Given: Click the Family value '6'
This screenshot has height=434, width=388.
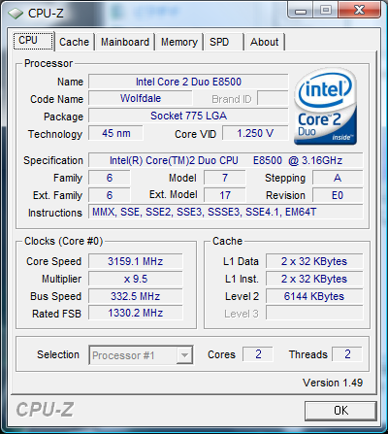Looking at the screenshot, I should [110, 178].
